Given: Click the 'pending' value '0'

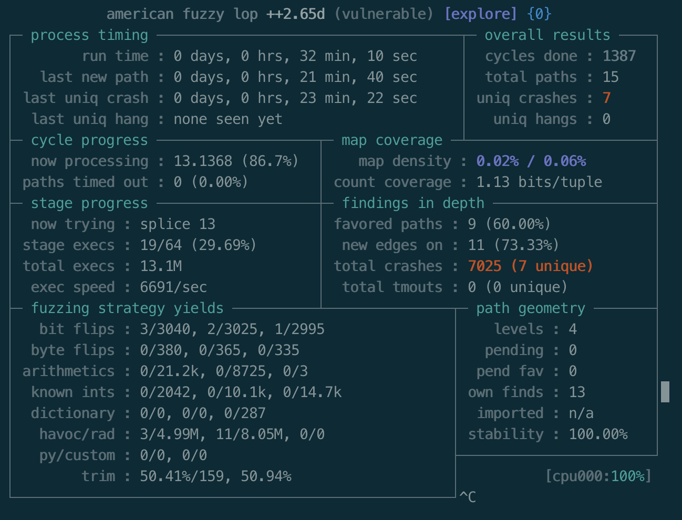Looking at the screenshot, I should (x=573, y=350).
